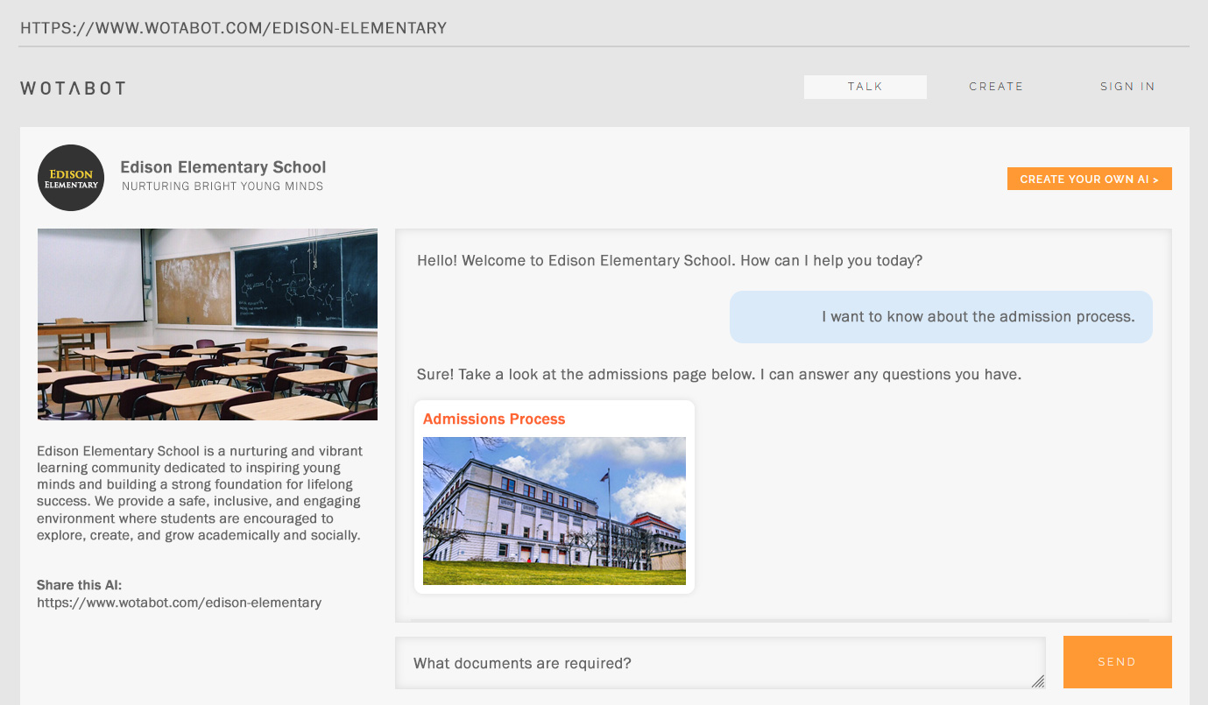1208x705 pixels.
Task: Click the CREATE YOUR OWN AI button
Action: [1089, 178]
